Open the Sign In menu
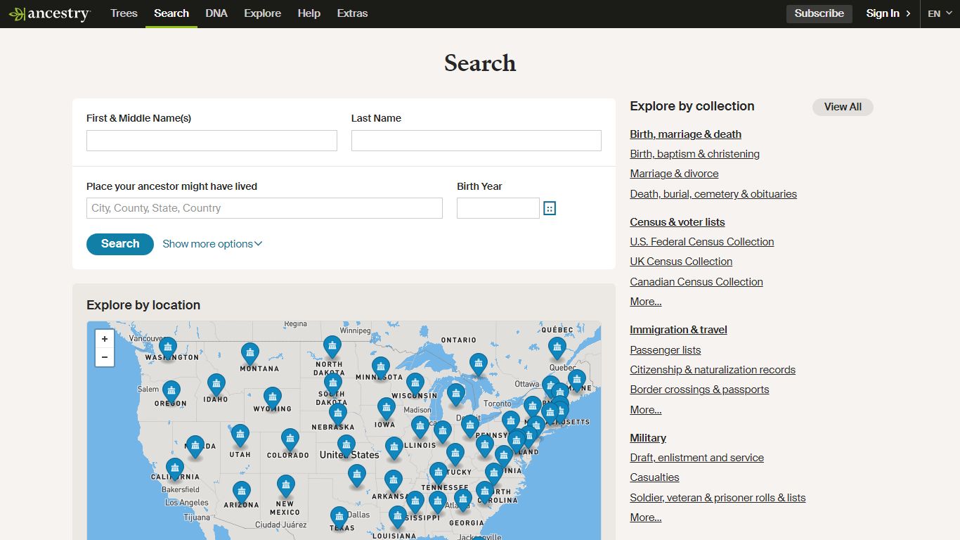The height and width of the screenshot is (540, 960). coord(888,13)
